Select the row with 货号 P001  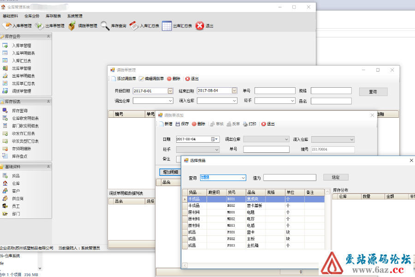click(x=254, y=232)
